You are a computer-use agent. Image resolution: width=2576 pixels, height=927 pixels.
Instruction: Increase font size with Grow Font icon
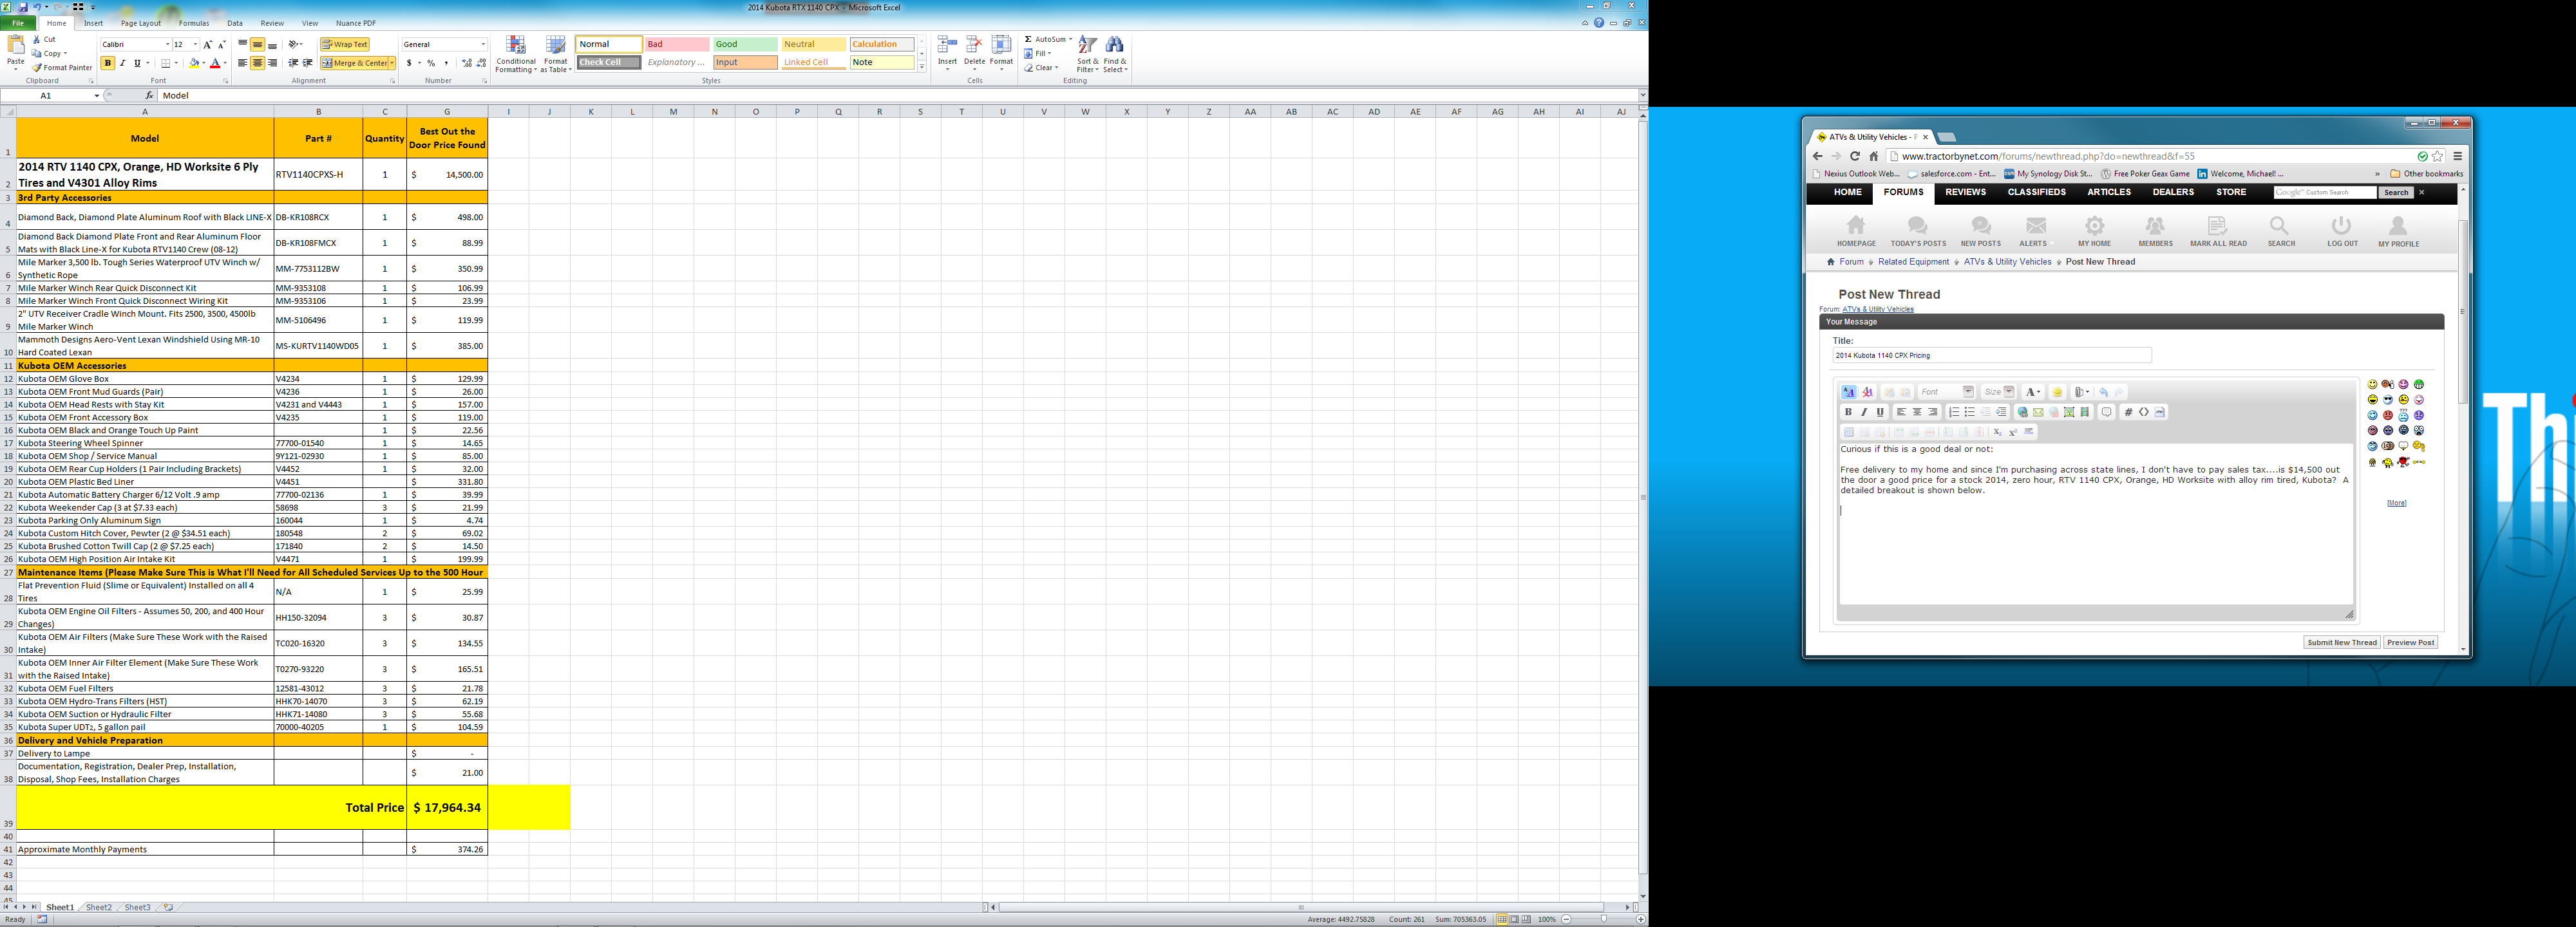pyautogui.click(x=207, y=45)
